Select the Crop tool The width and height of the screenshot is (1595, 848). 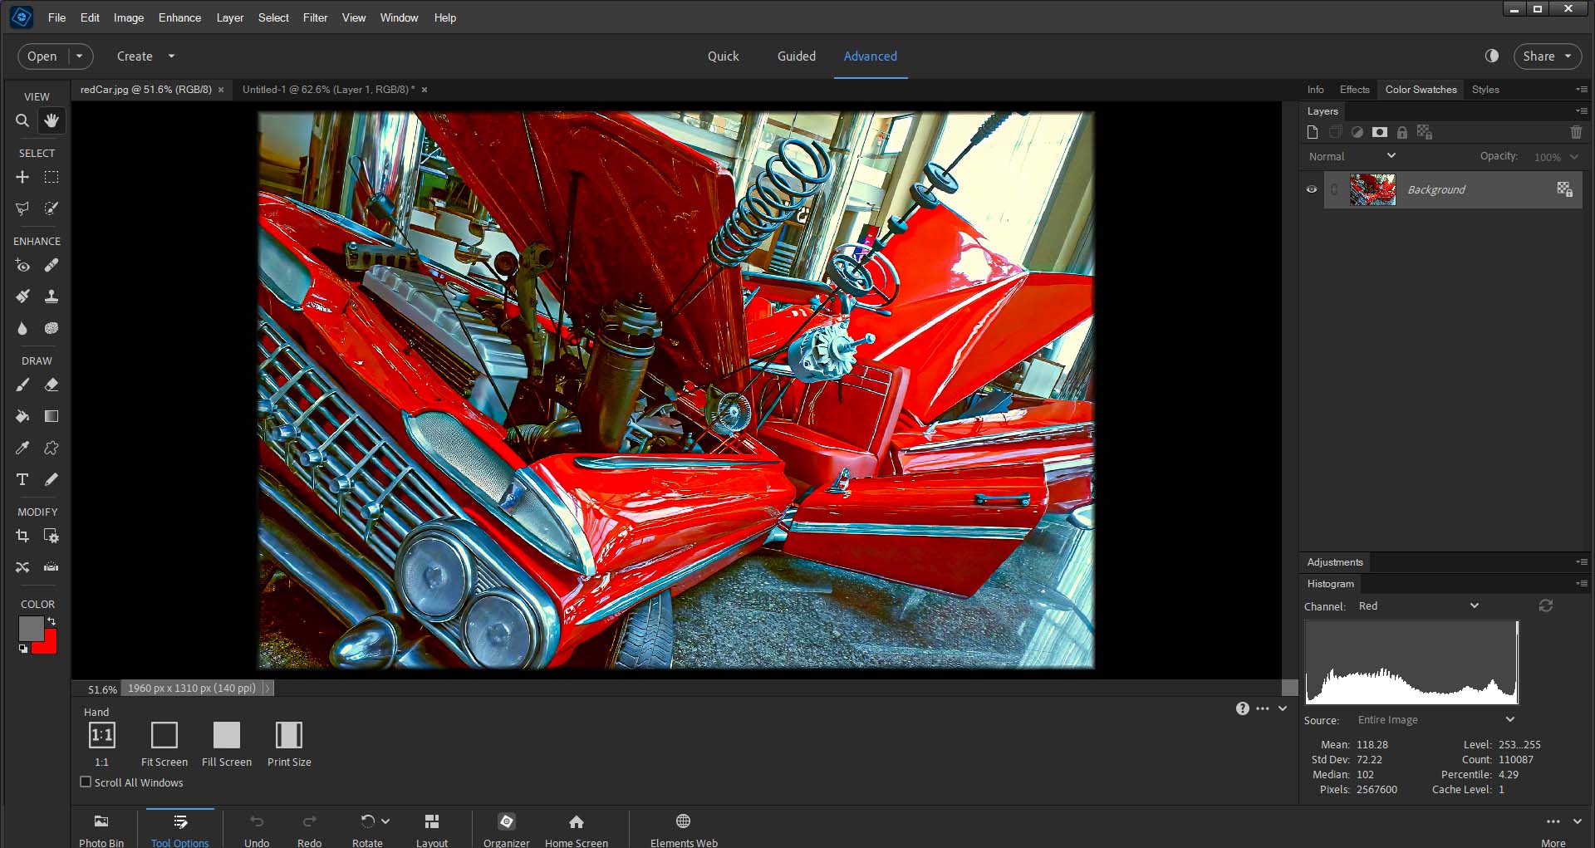point(22,537)
